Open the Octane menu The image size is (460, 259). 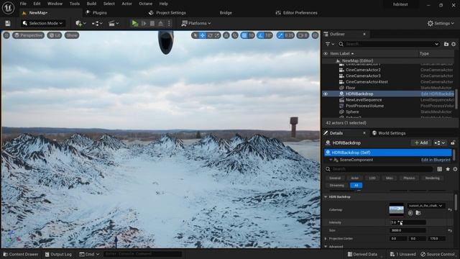145,4
